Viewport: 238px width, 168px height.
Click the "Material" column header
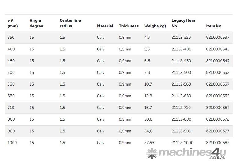105,26
